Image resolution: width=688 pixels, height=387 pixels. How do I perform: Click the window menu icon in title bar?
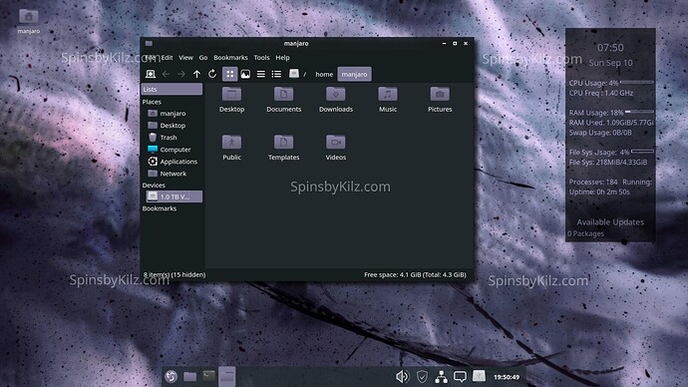(150, 44)
